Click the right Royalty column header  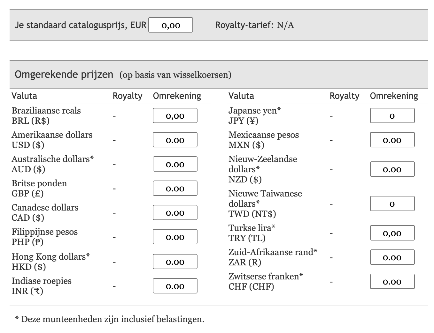coord(344,96)
